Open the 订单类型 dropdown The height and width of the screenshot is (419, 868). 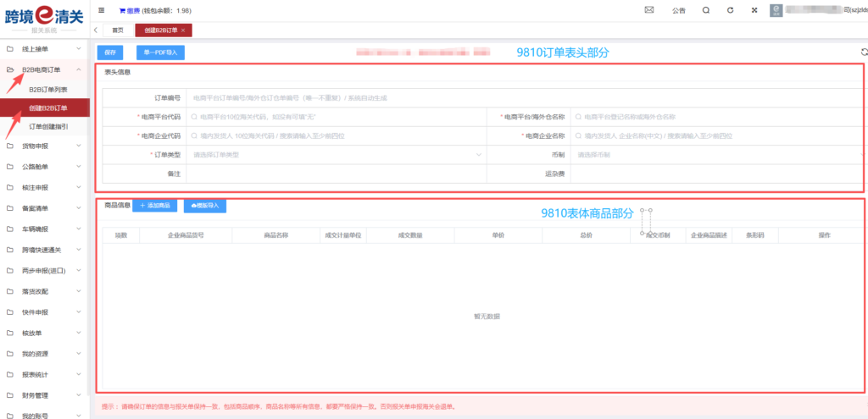337,155
